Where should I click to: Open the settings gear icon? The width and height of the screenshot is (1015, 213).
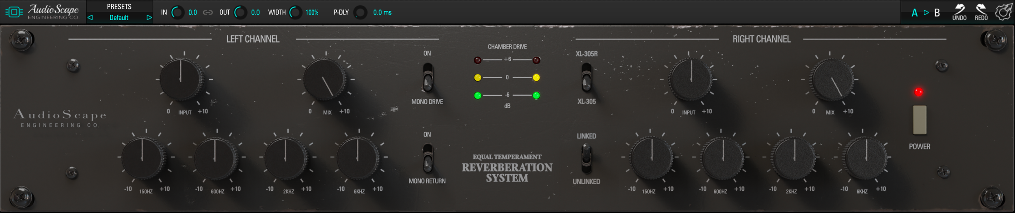point(1003,12)
